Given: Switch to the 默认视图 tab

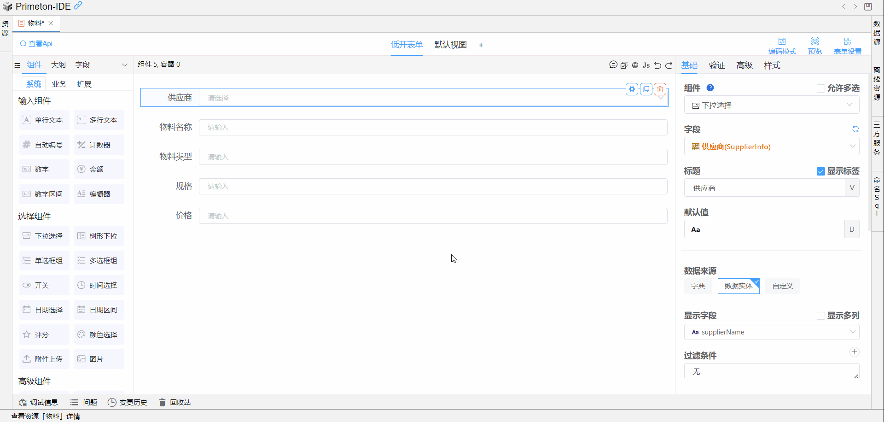Looking at the screenshot, I should point(450,45).
